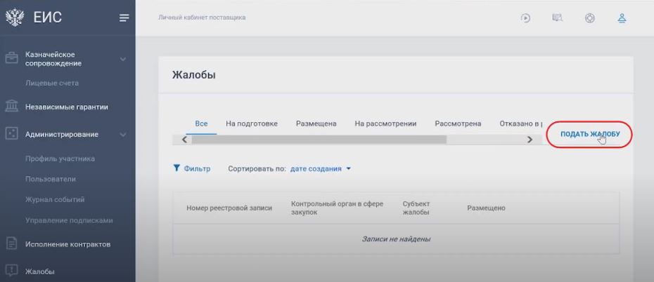Open the training materials board icon

tap(557, 18)
